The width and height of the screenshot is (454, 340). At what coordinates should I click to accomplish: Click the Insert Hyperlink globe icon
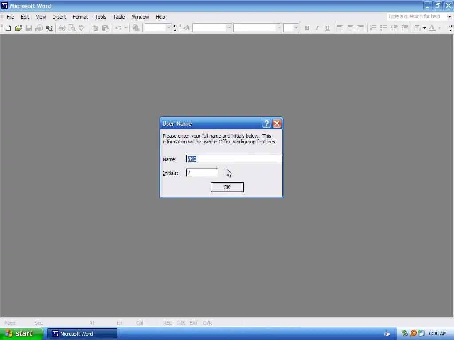coord(136,28)
